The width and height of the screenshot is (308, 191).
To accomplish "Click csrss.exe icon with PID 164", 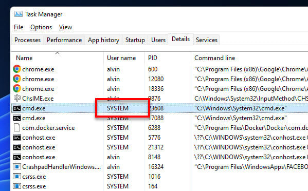I will 17,186.
